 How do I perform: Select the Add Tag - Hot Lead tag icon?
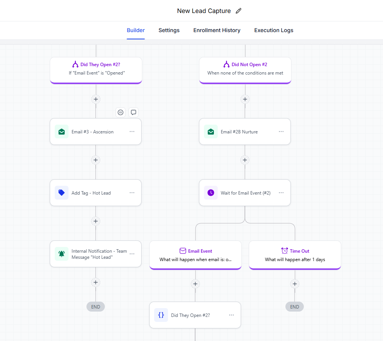pyautogui.click(x=62, y=193)
